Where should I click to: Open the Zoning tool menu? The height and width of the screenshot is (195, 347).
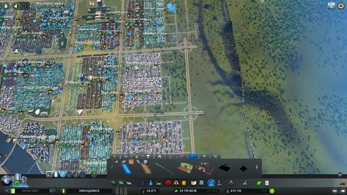121,183
